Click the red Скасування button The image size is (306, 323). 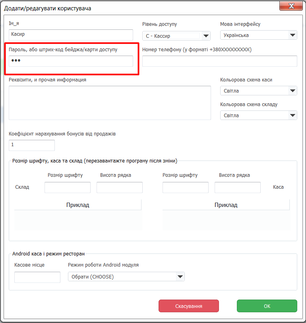click(x=189, y=306)
